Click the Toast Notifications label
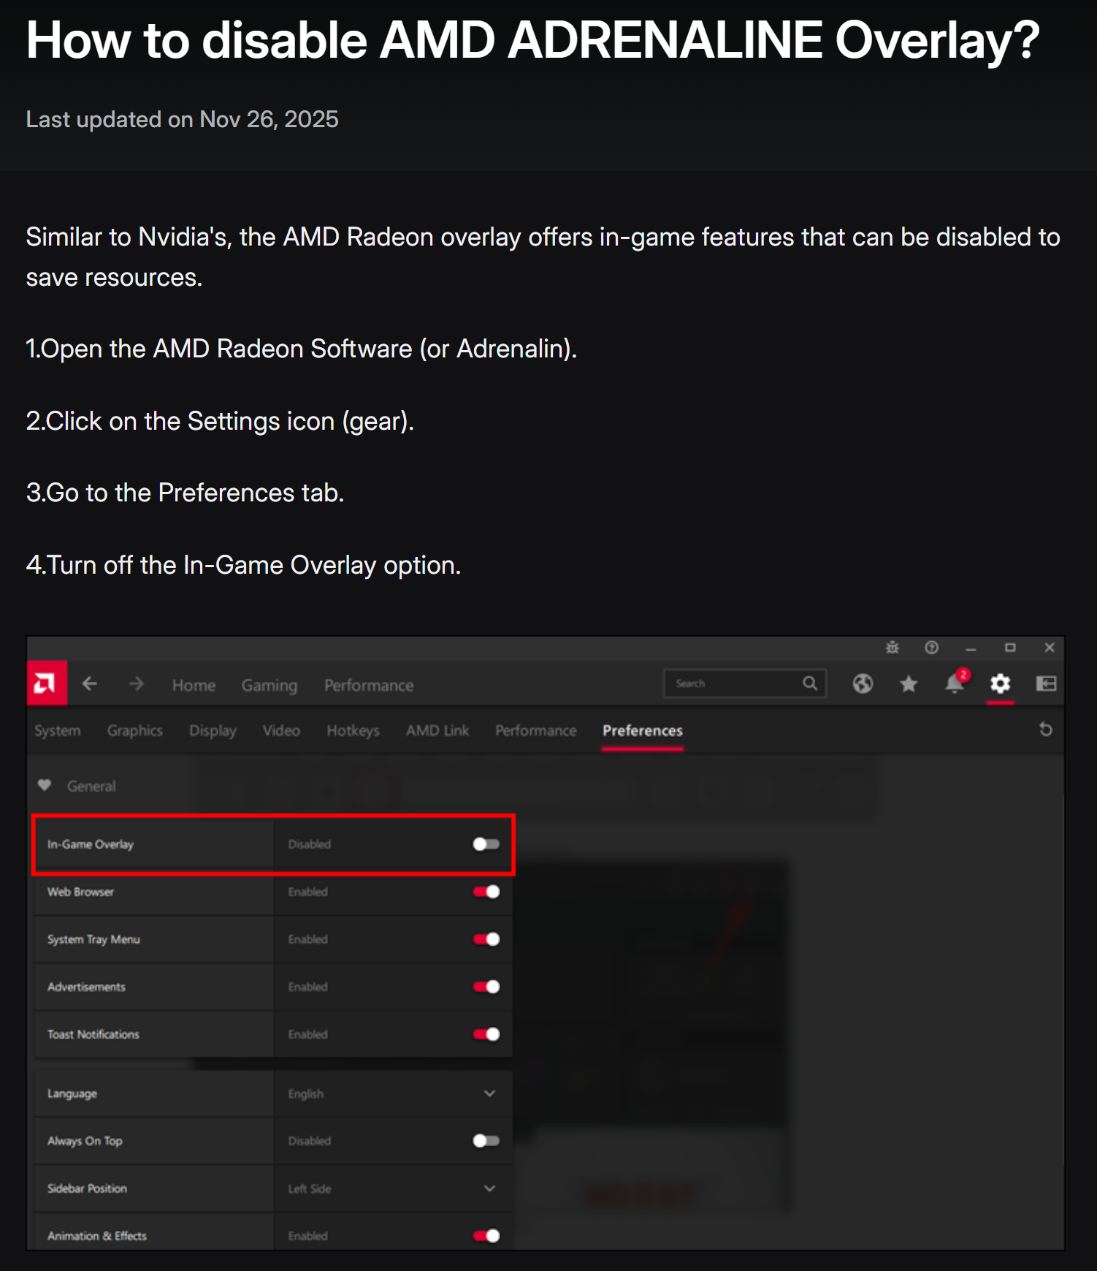The width and height of the screenshot is (1097, 1271). (93, 1034)
